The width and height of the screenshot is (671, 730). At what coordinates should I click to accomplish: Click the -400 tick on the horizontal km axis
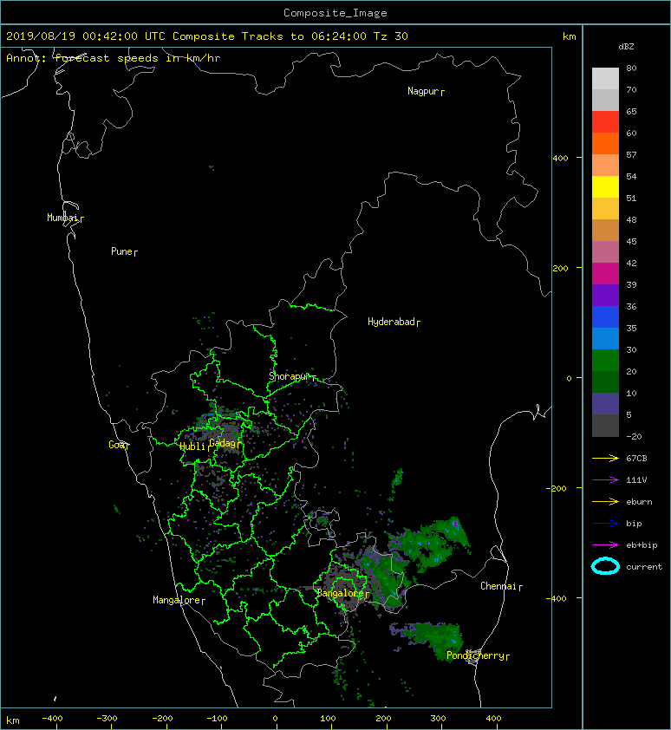tap(52, 719)
